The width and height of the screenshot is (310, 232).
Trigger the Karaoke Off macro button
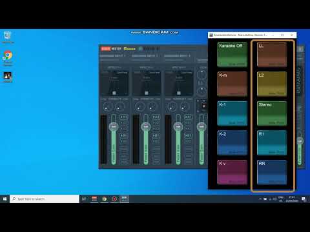point(232,55)
